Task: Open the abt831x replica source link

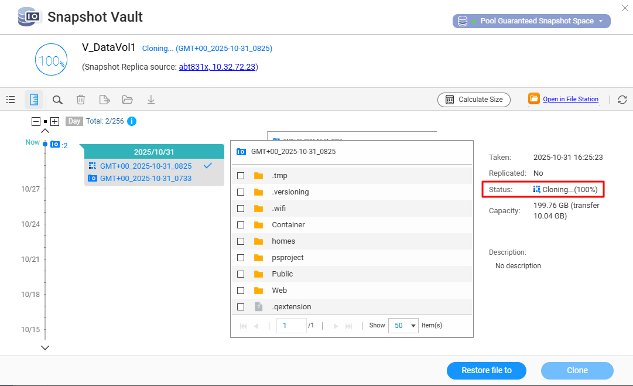Action: pyautogui.click(x=217, y=67)
